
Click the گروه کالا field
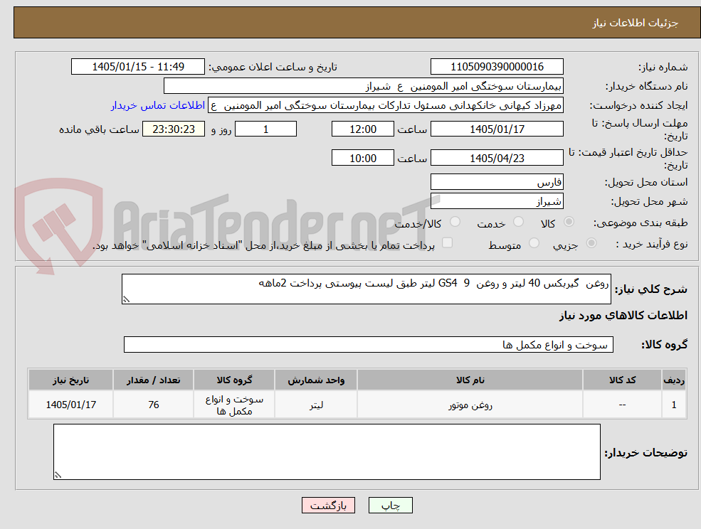[x=369, y=344]
